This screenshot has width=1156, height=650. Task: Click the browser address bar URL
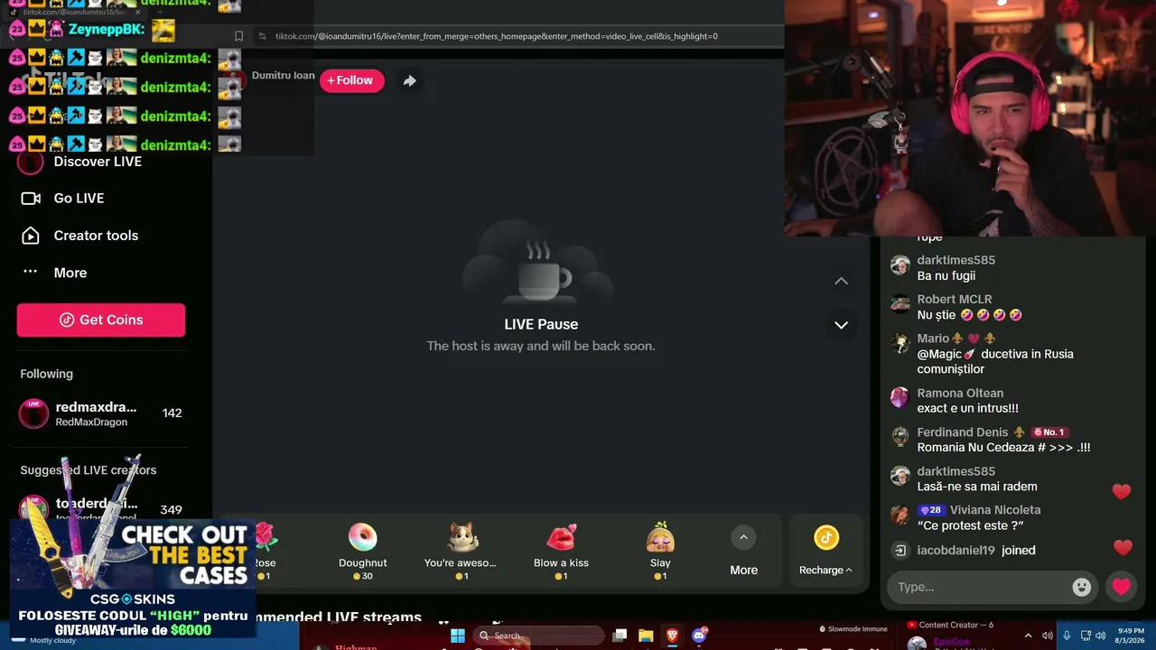point(497,36)
